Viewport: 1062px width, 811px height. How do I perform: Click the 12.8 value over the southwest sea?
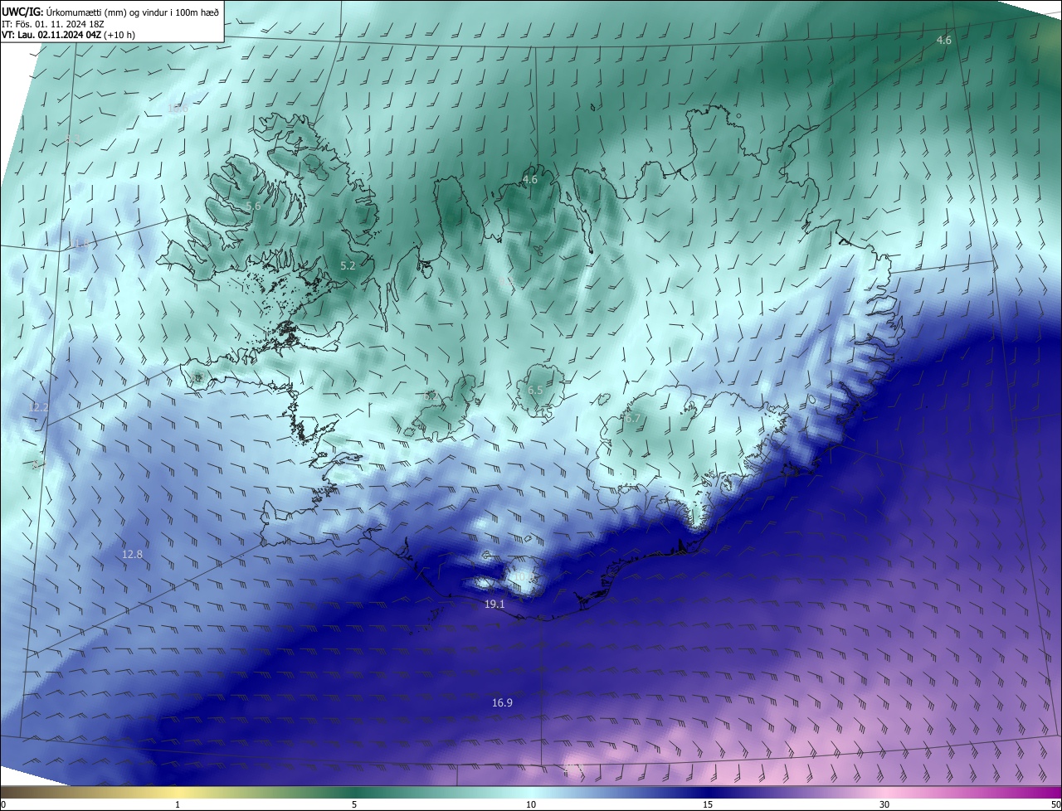(132, 554)
